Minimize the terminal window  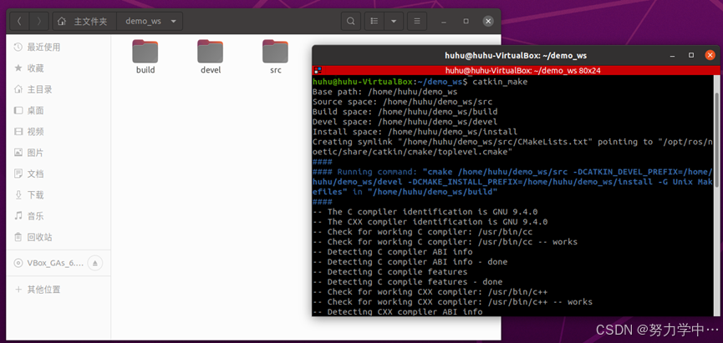[x=672, y=55]
